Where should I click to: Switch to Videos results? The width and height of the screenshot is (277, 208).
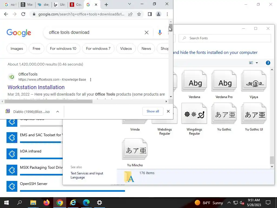[126, 48]
